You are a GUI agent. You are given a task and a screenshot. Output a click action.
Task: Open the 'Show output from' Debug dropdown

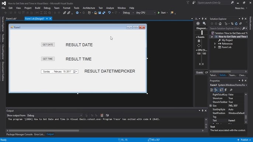pos(55,116)
